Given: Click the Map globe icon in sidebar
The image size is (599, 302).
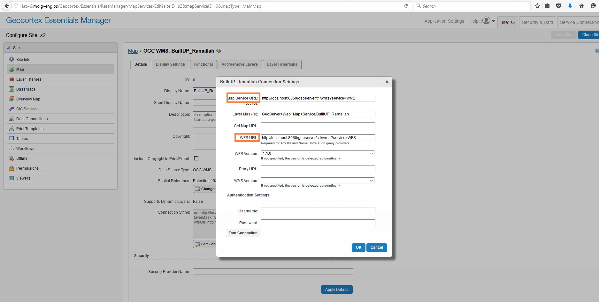Looking at the screenshot, I should click(12, 69).
